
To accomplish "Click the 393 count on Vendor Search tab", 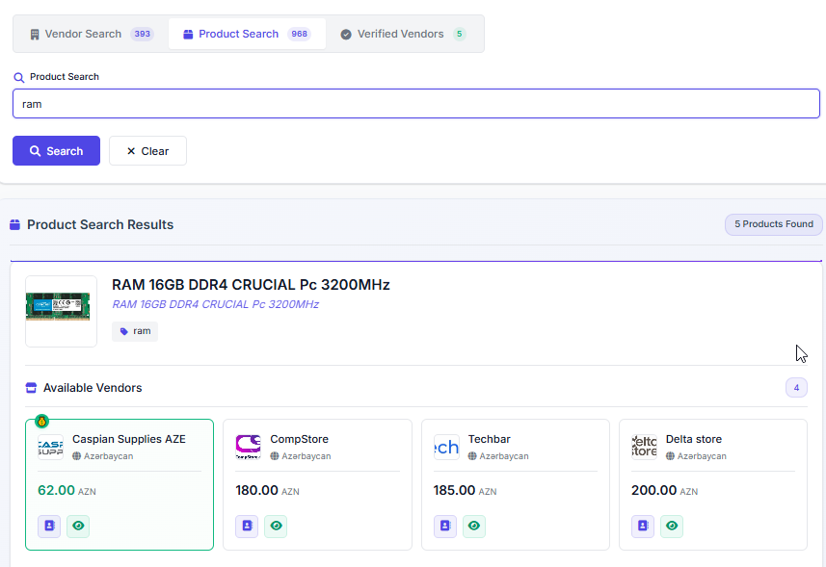I will (142, 35).
